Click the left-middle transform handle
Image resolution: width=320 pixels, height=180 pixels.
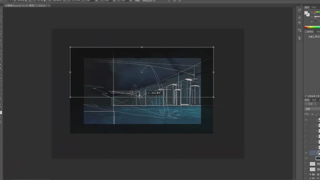click(x=70, y=72)
